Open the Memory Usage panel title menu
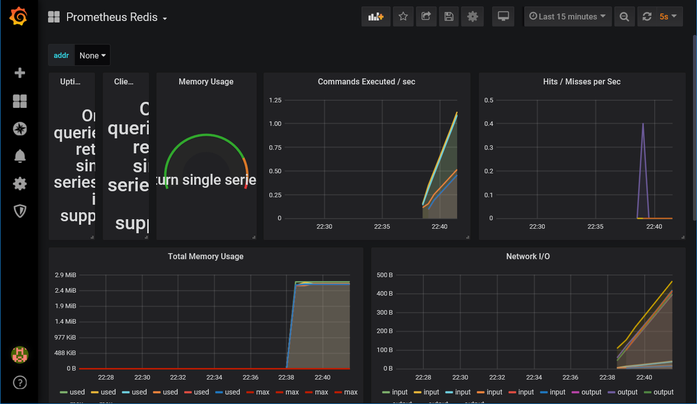Screen dimensions: 697x404 (206, 82)
